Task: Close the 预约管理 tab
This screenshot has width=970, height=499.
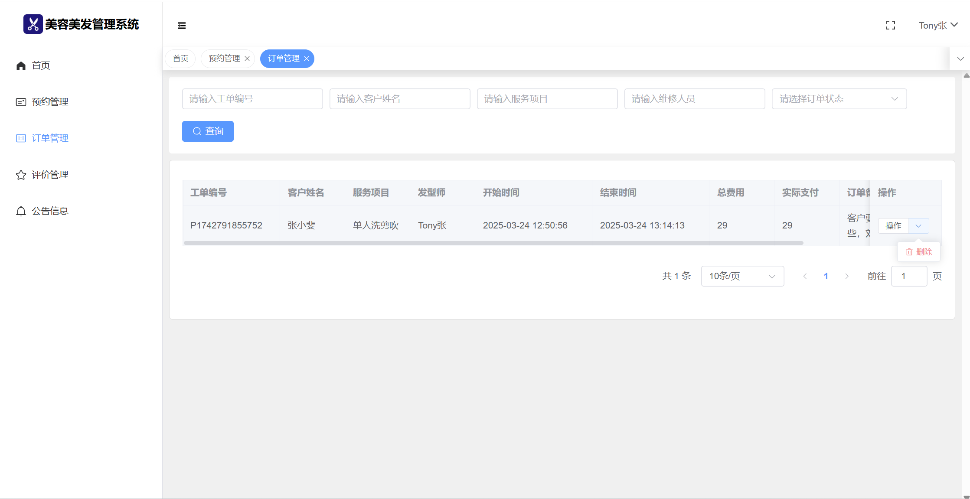Action: click(x=247, y=59)
